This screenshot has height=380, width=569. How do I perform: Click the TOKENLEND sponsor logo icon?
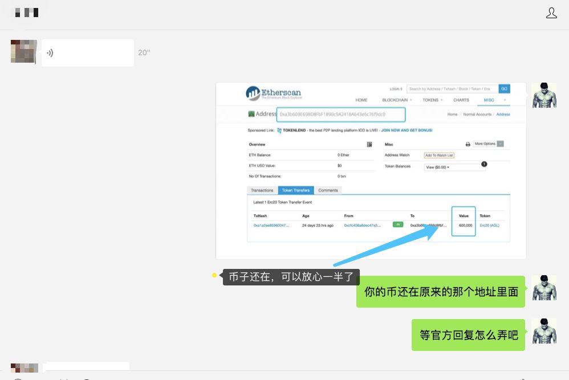(x=279, y=130)
